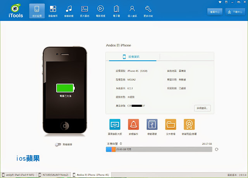Open the My Device phone tab

pos(37,11)
